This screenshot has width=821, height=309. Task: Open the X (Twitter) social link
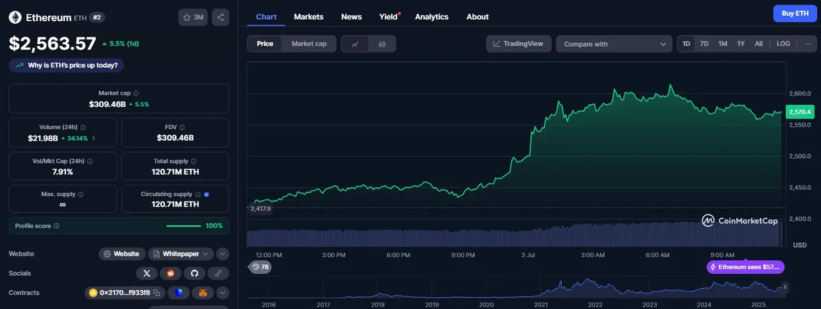pyautogui.click(x=147, y=273)
